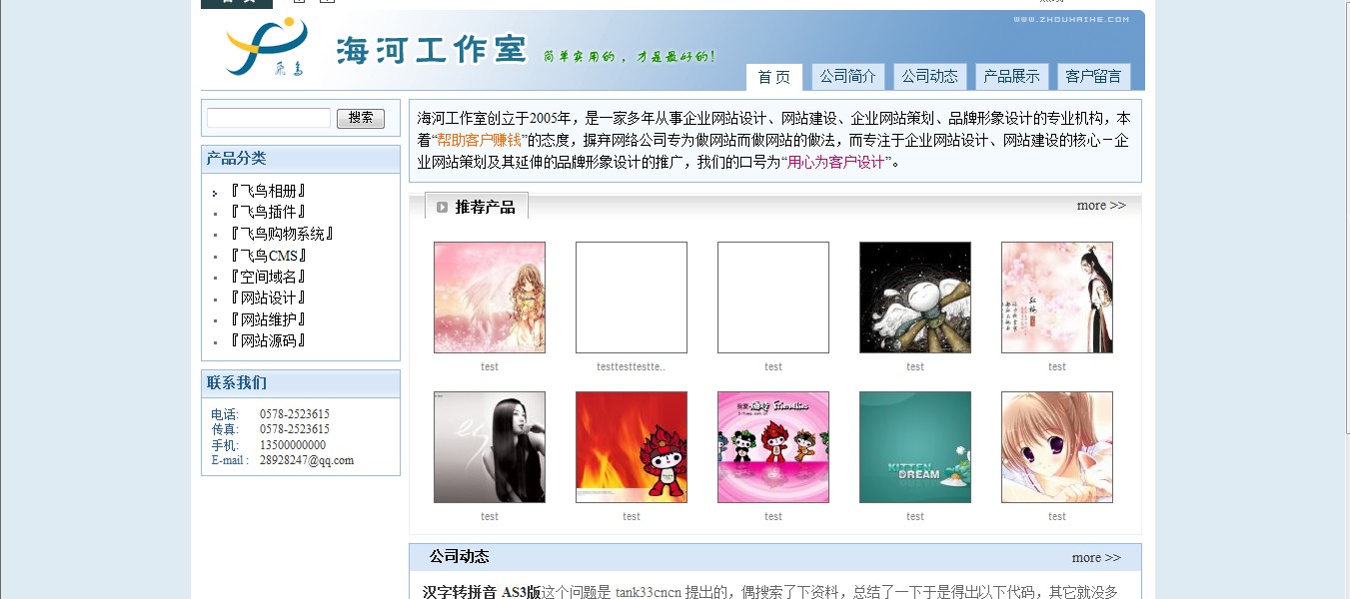1350x599 pixels.
Task: Open the red fire mascot thumbnail
Action: coord(632,447)
